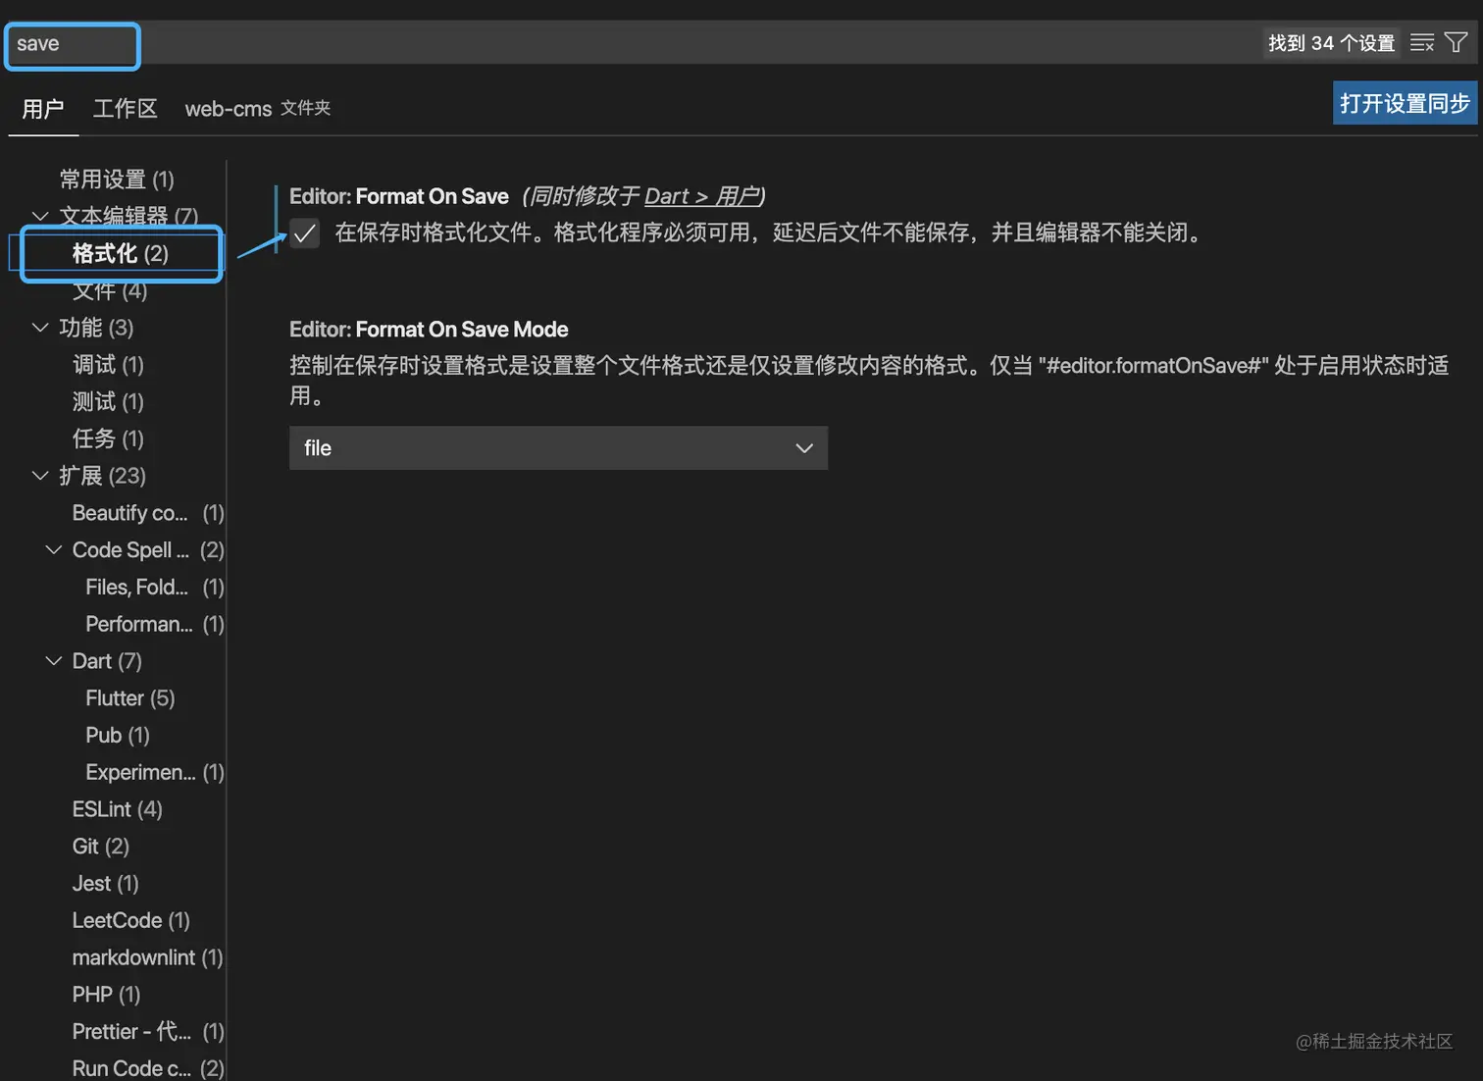Viewport: 1483px width, 1081px height.
Task: Select the 用户 settings tab
Action: pyautogui.click(x=43, y=108)
